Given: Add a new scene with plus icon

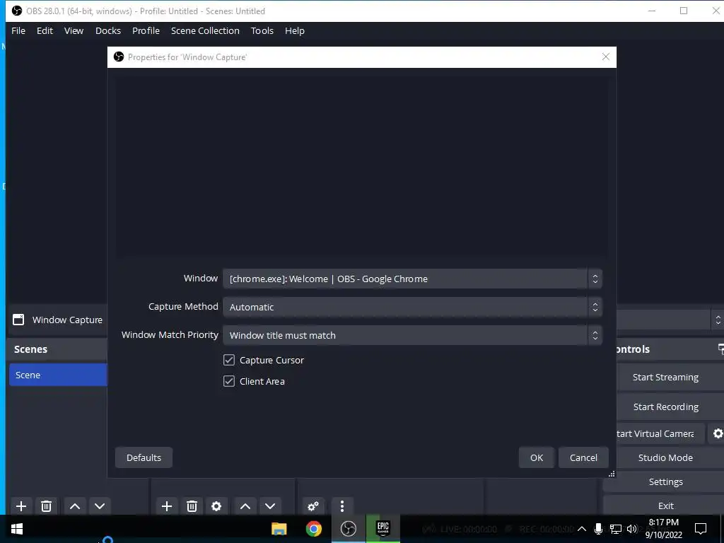Looking at the screenshot, I should coord(21,506).
